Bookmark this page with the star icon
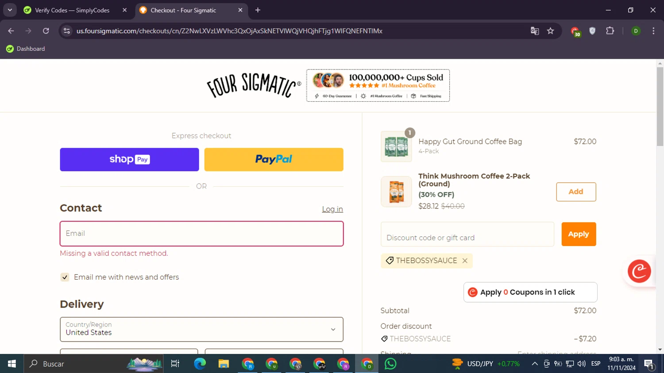664x373 pixels. point(551,31)
